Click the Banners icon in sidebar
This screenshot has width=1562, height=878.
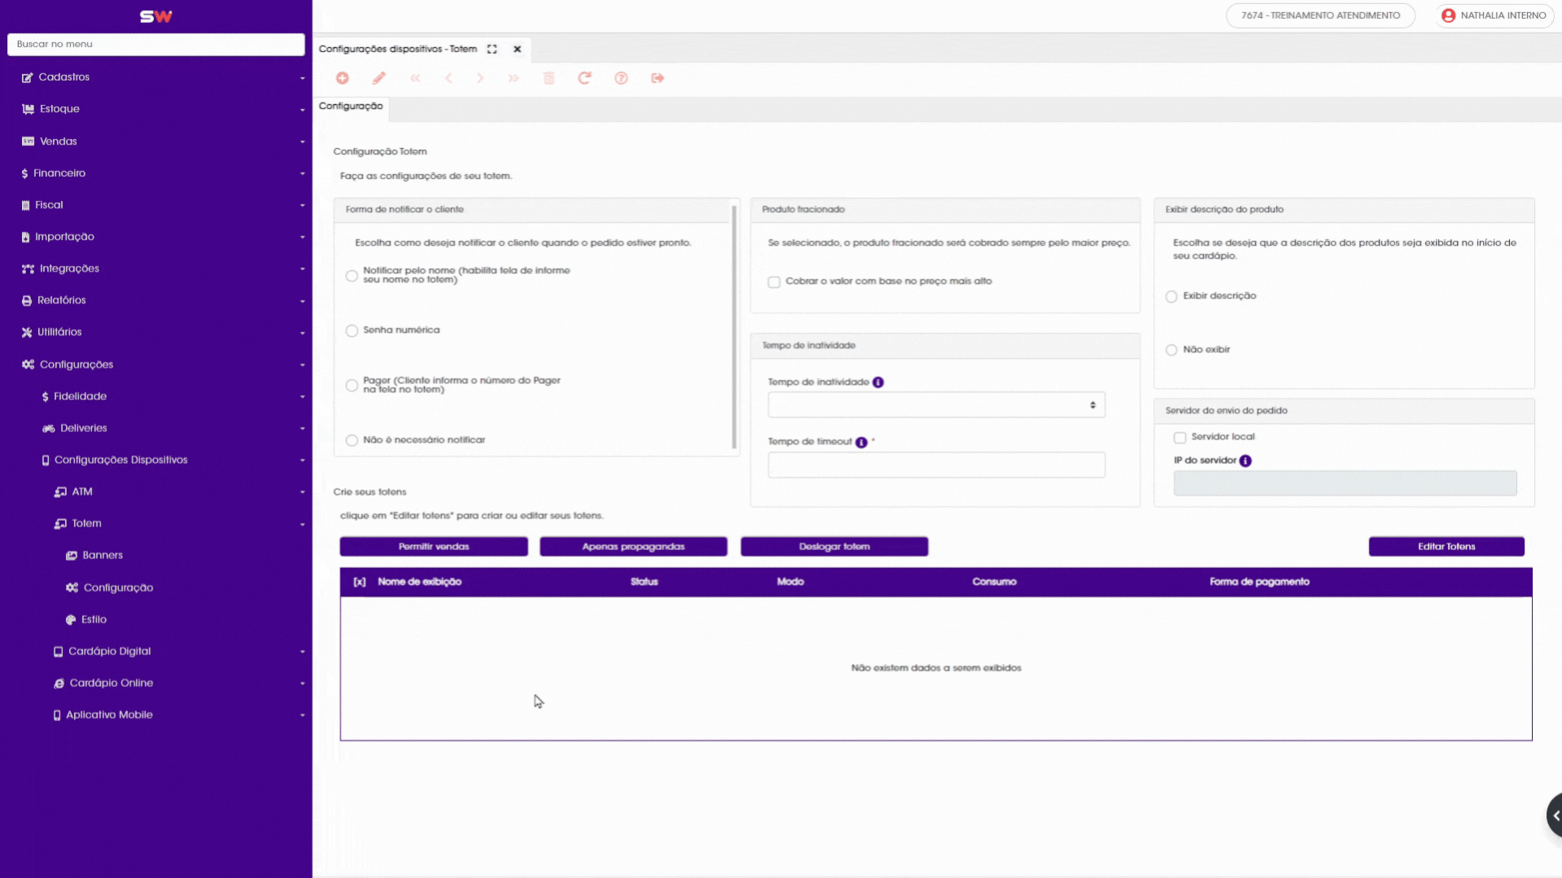point(72,556)
